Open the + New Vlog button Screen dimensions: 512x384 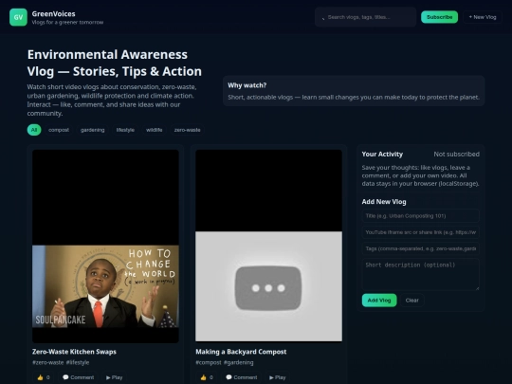483,17
